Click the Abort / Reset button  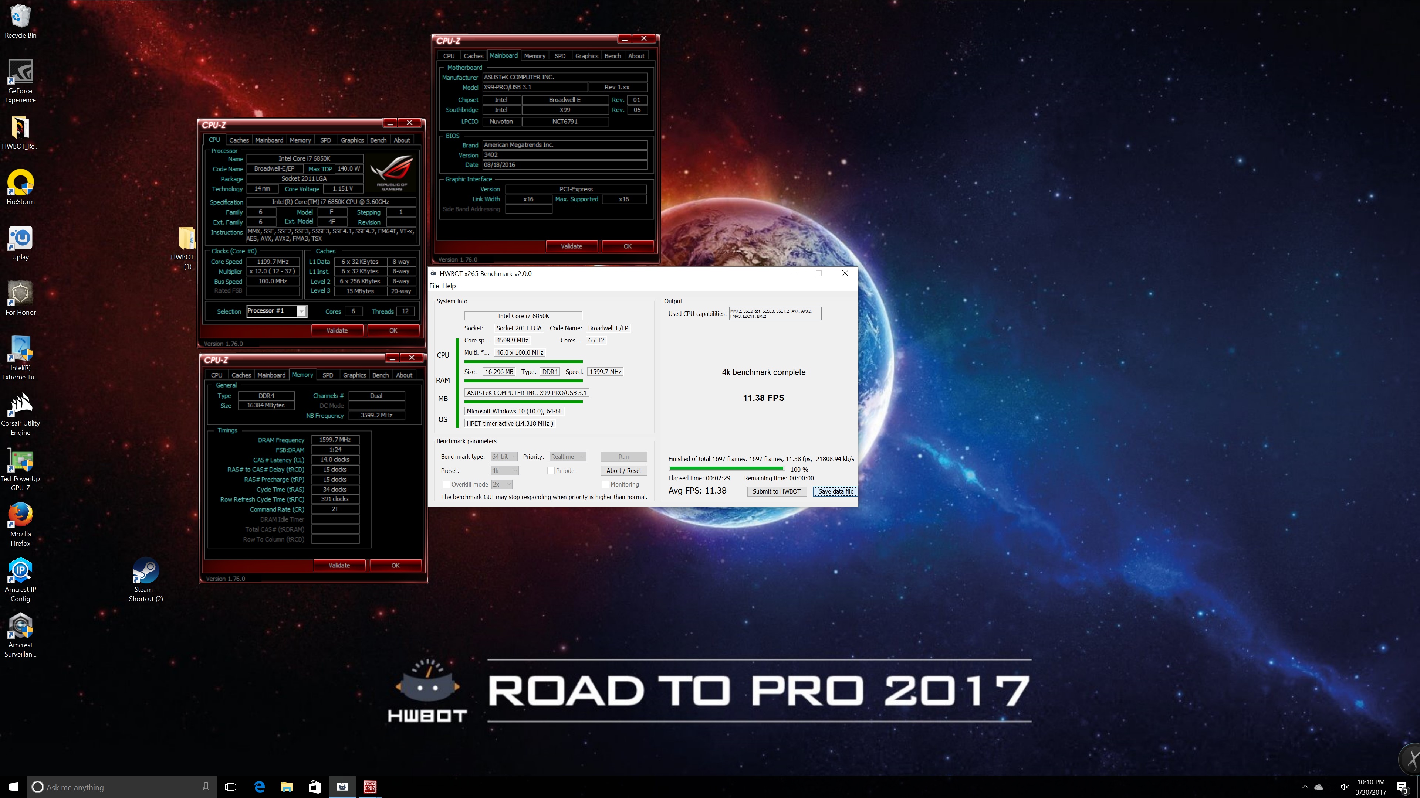pyautogui.click(x=623, y=471)
